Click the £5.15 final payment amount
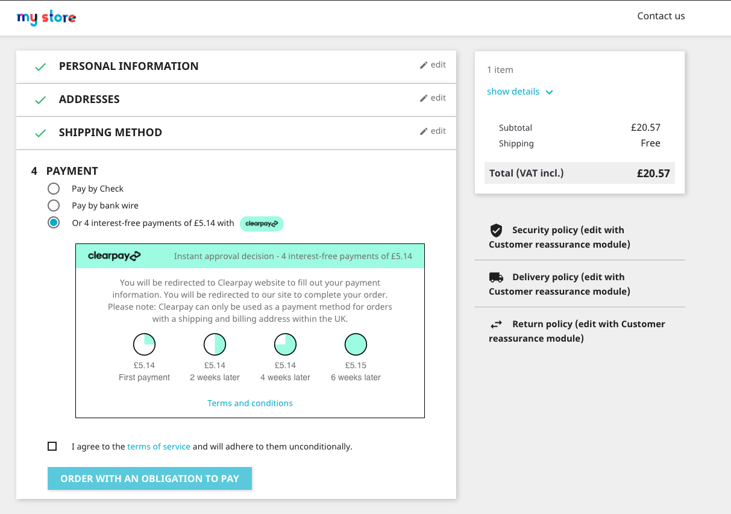 [356, 365]
